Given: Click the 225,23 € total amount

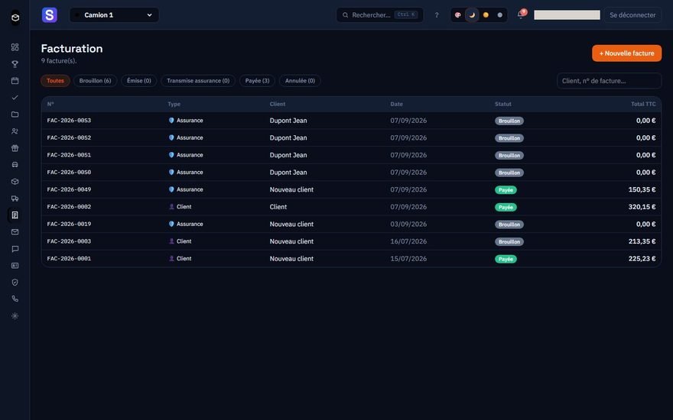Looking at the screenshot, I should point(642,258).
